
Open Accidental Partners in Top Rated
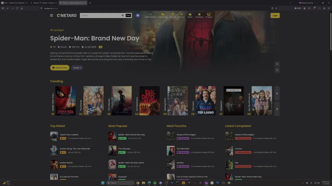coord(69,177)
